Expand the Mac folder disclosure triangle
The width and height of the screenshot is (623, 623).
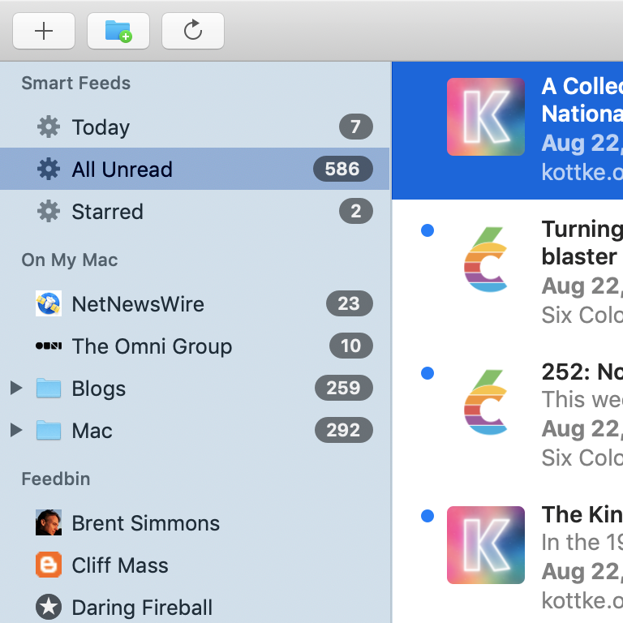pos(15,431)
